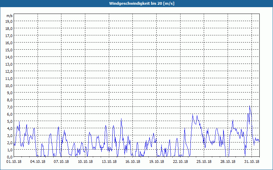
Task: Click the 13.10.18 date label
Action: (109, 161)
